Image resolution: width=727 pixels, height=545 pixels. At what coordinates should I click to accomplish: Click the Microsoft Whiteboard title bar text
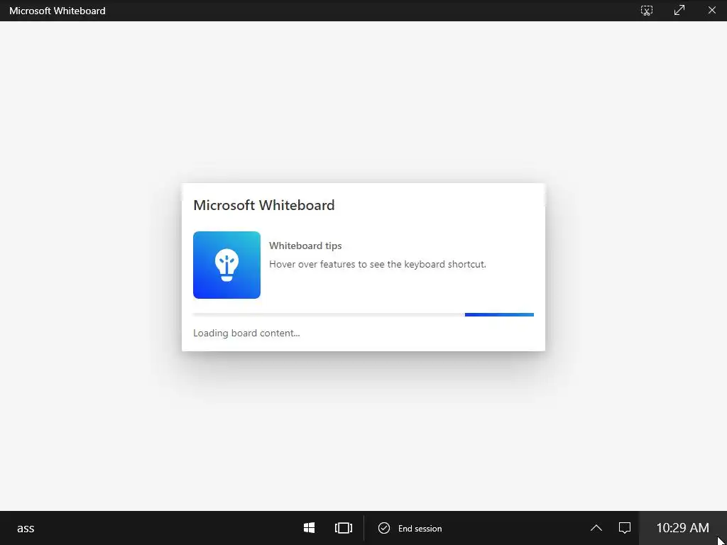57,11
